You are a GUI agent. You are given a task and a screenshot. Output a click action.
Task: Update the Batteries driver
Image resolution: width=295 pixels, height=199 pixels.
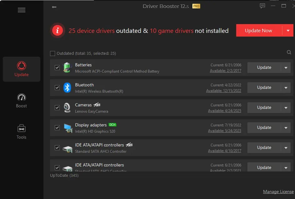pos(264,68)
